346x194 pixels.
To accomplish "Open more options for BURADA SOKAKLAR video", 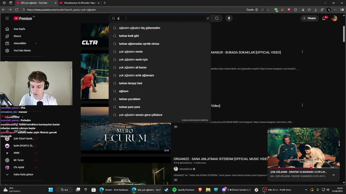I will [x=302, y=52].
